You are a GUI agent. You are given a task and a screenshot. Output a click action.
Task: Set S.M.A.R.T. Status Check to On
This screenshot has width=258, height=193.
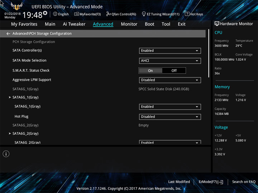pyautogui.click(x=150, y=70)
